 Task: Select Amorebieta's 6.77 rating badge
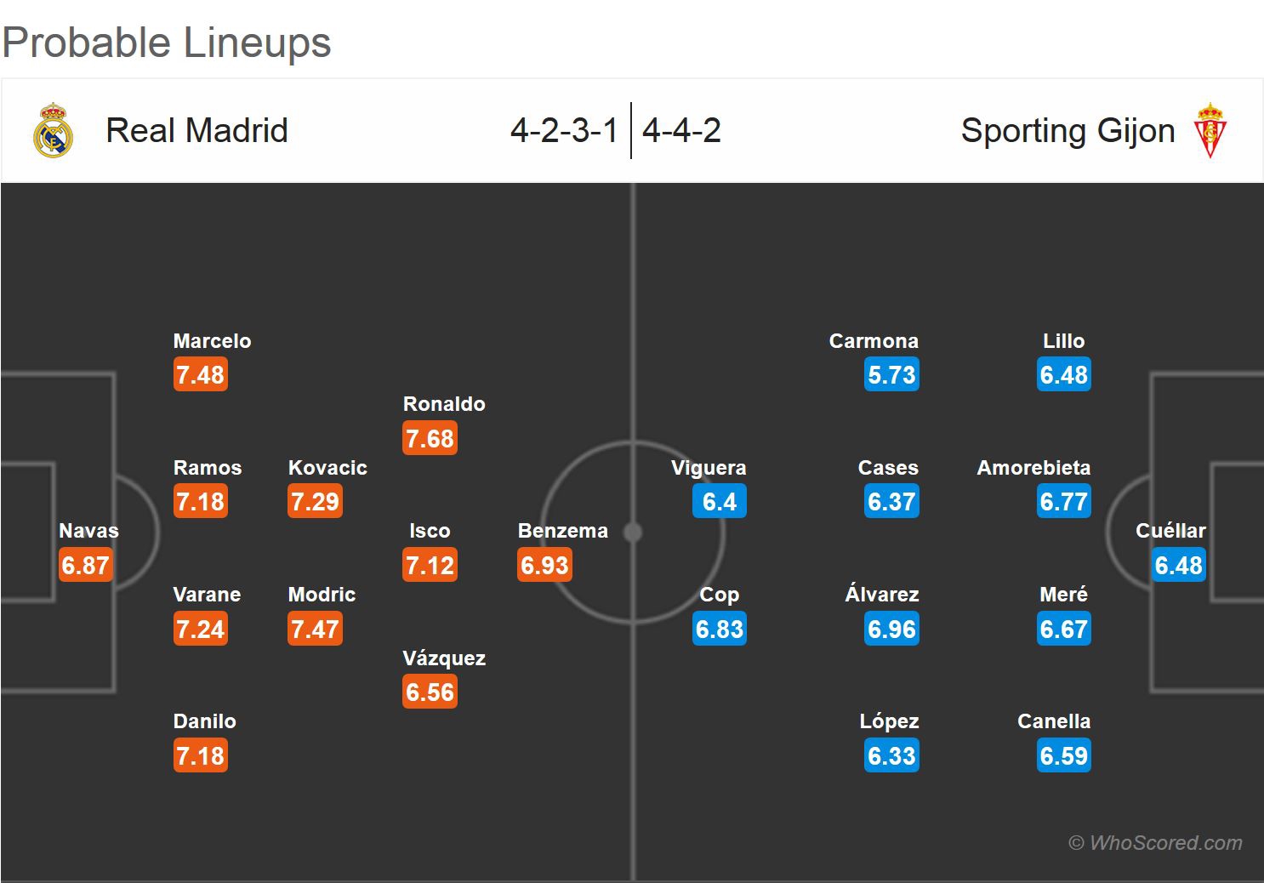[x=1063, y=502]
